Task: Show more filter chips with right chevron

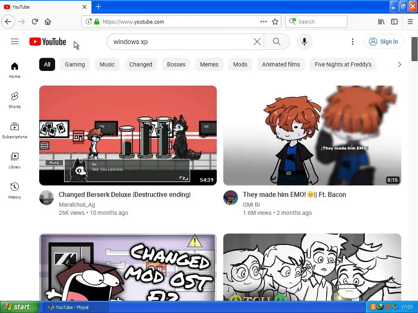Action: (x=399, y=64)
